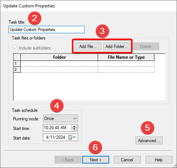
Task: Click the disabled Back button
Action: [68, 160]
